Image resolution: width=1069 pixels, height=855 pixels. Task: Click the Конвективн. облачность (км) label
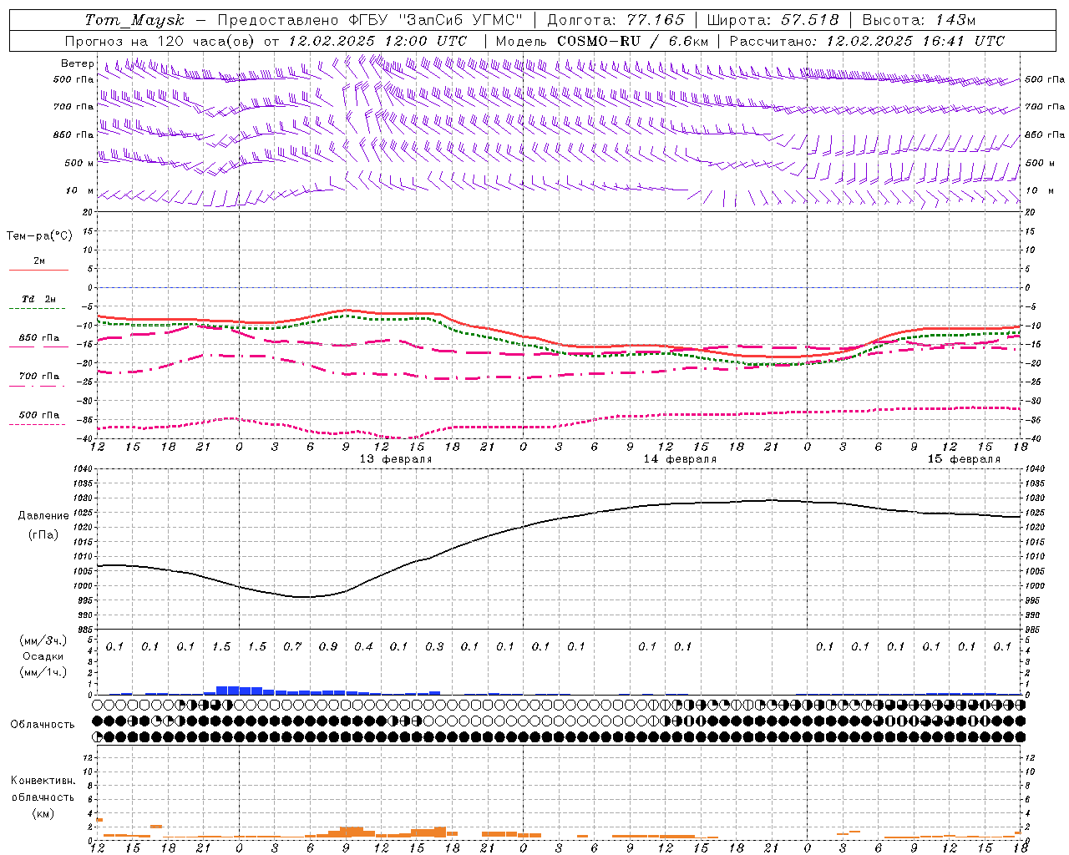point(43,797)
